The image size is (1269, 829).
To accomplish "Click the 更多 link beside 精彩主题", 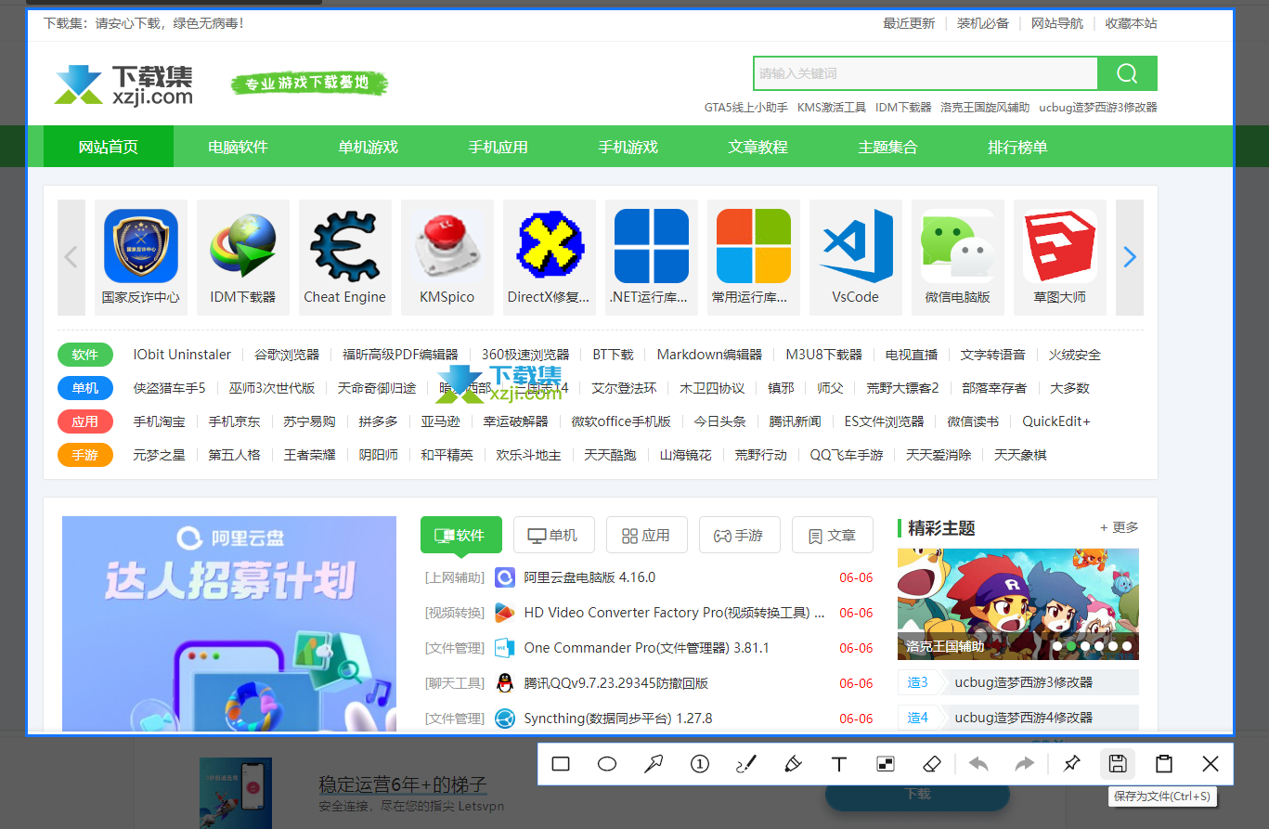I will [x=1120, y=527].
